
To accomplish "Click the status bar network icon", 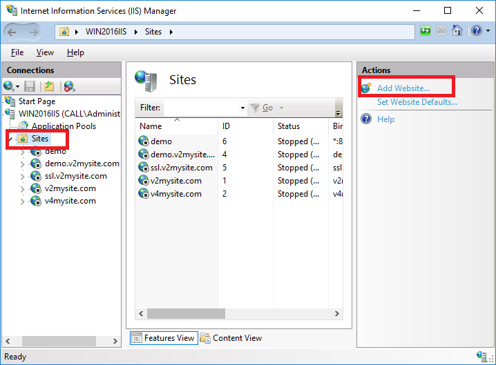I will [481, 356].
